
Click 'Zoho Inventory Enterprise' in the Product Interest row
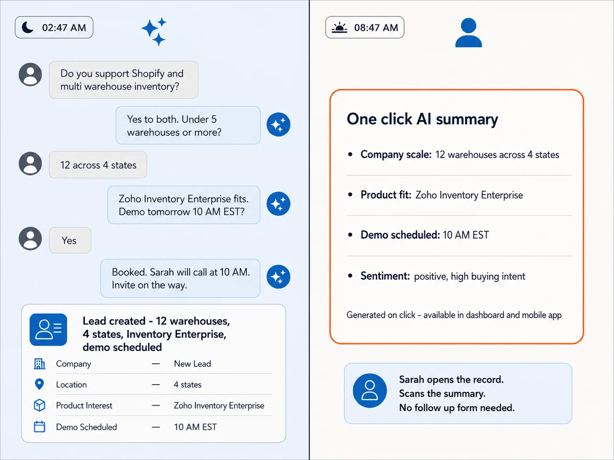(x=219, y=406)
